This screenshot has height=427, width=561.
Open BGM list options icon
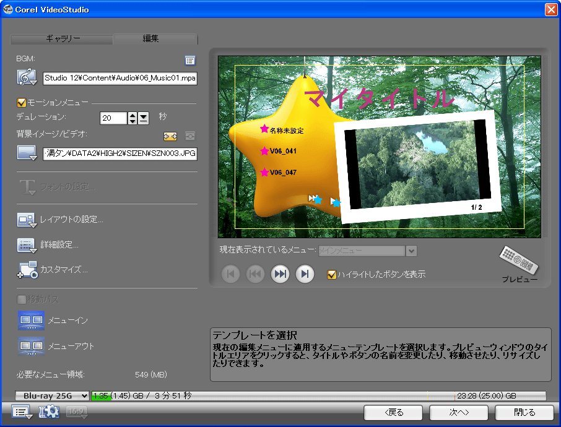tap(190, 61)
